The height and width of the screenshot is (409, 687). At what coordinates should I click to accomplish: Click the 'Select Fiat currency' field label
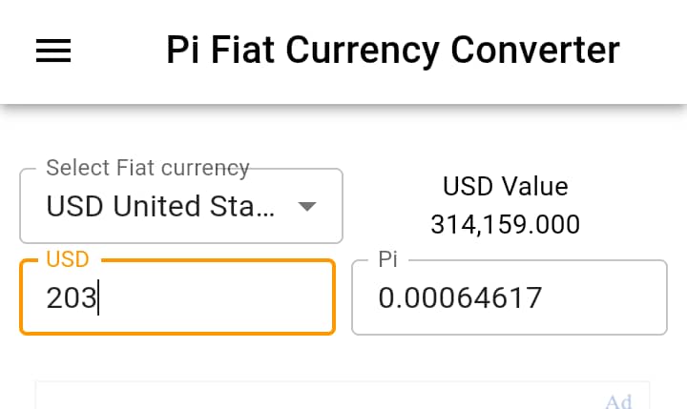pyautogui.click(x=148, y=168)
